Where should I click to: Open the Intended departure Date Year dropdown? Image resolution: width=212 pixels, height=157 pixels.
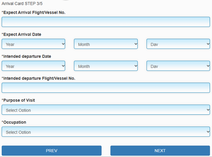click(33, 66)
